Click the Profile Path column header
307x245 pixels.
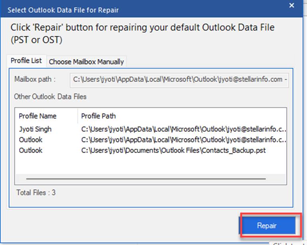pyautogui.click(x=99, y=116)
